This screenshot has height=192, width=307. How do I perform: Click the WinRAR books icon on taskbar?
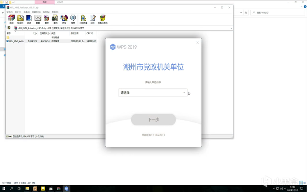(x=58, y=189)
